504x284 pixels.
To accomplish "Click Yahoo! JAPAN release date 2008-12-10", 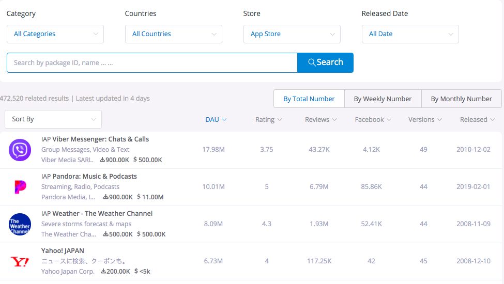I will [474, 261].
